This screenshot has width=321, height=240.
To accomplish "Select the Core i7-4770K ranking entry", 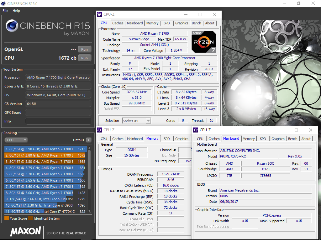I will pos(45,212).
